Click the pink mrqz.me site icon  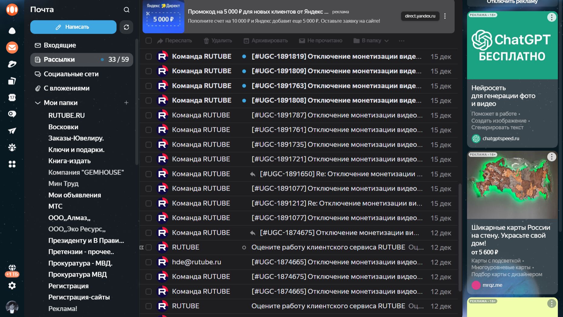pos(476,285)
